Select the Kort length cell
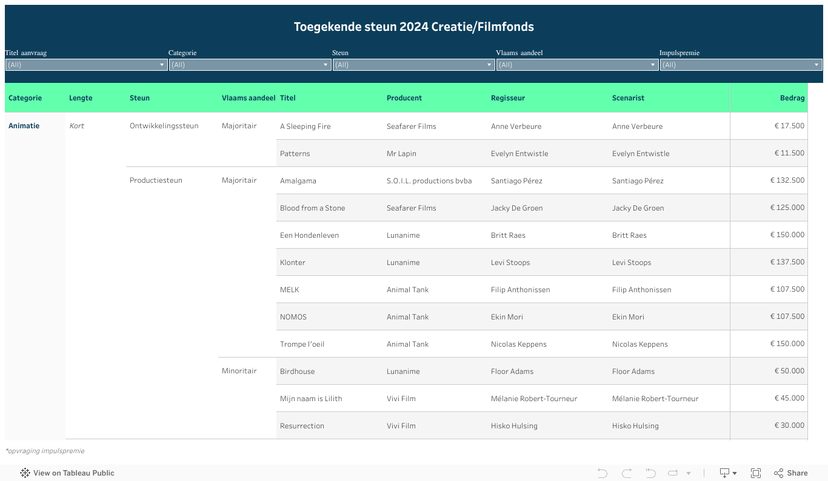This screenshot has height=481, width=828. [76, 126]
